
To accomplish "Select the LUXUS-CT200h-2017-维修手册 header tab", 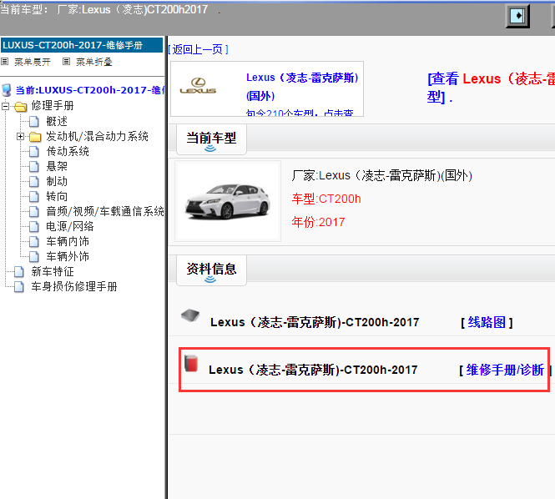I will point(82,45).
